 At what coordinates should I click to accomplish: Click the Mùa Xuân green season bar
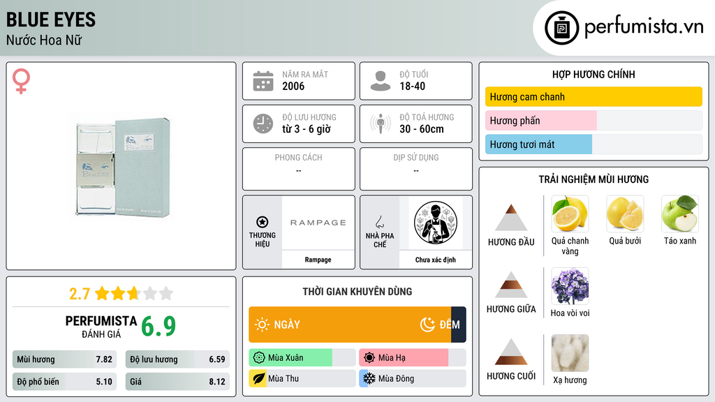click(x=290, y=358)
